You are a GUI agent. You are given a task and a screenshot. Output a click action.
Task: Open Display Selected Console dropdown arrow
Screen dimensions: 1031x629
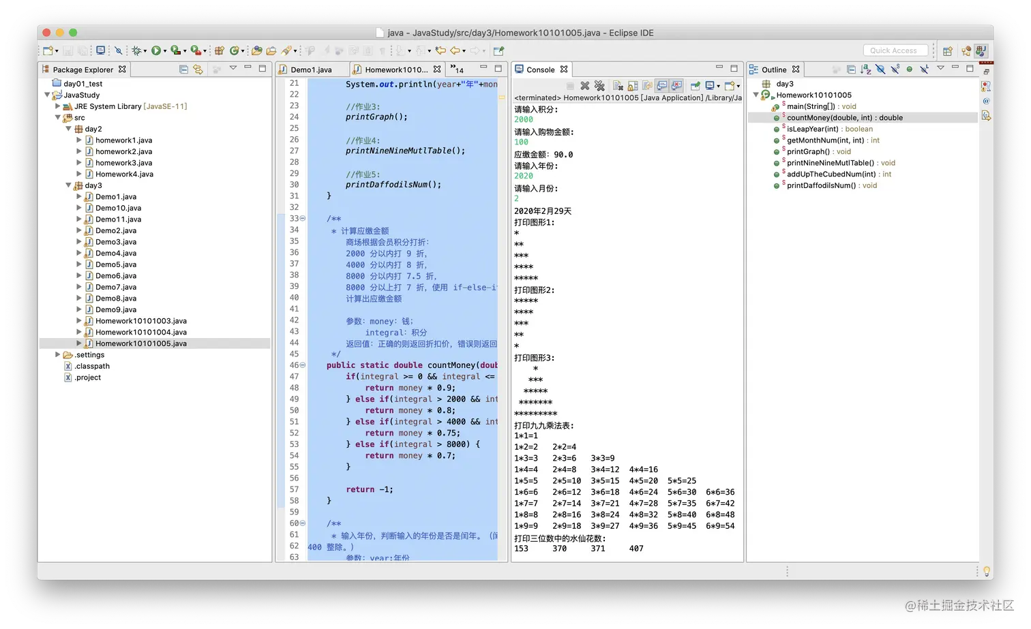point(718,87)
